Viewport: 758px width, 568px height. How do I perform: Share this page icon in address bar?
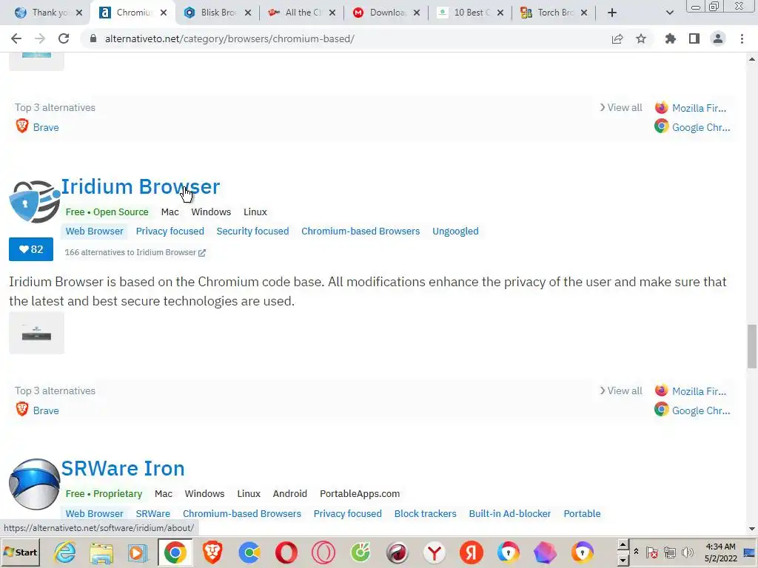617,38
